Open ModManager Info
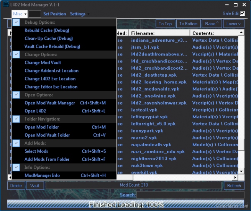 [64, 175]
